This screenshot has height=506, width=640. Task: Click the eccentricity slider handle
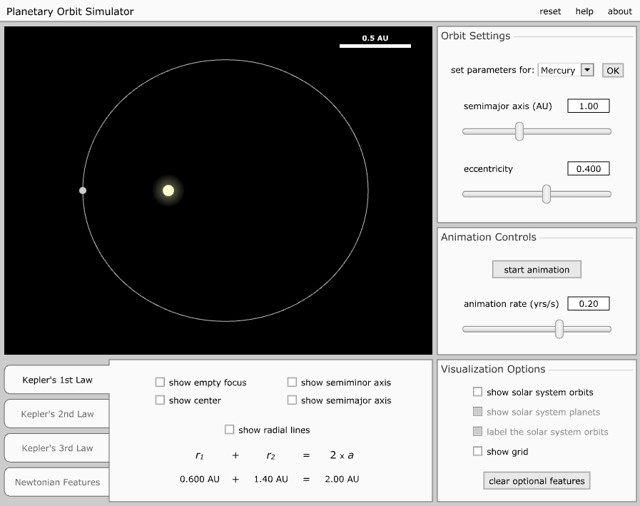[547, 194]
